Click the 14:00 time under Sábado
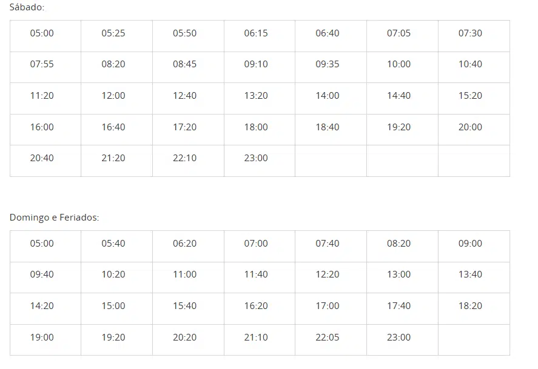The width and height of the screenshot is (538, 369). point(328,96)
